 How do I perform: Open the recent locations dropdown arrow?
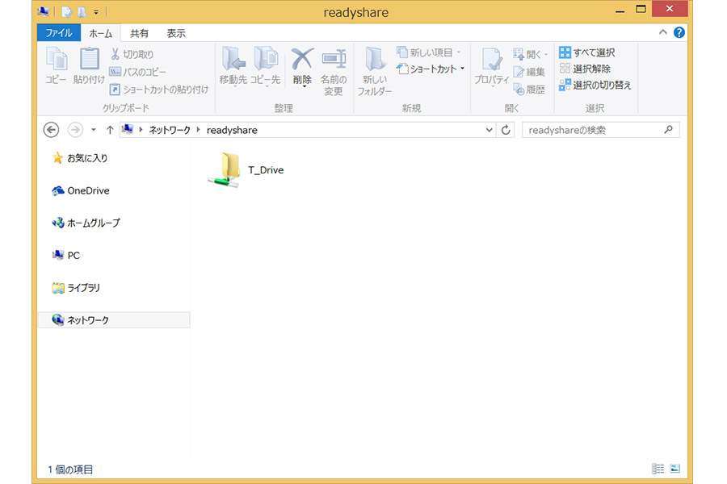coord(94,130)
